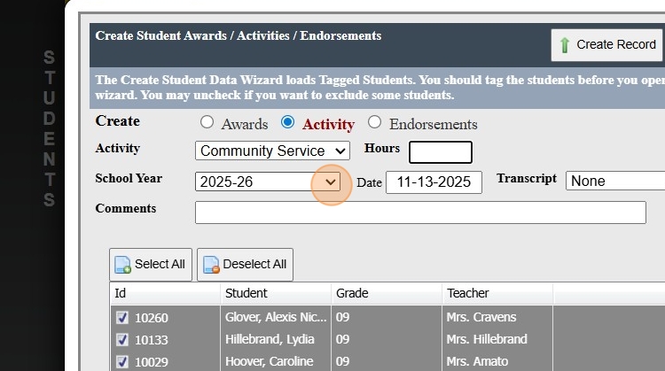Sort by the Teacher column header
Viewport: 665px width, 371px height.
[497, 293]
